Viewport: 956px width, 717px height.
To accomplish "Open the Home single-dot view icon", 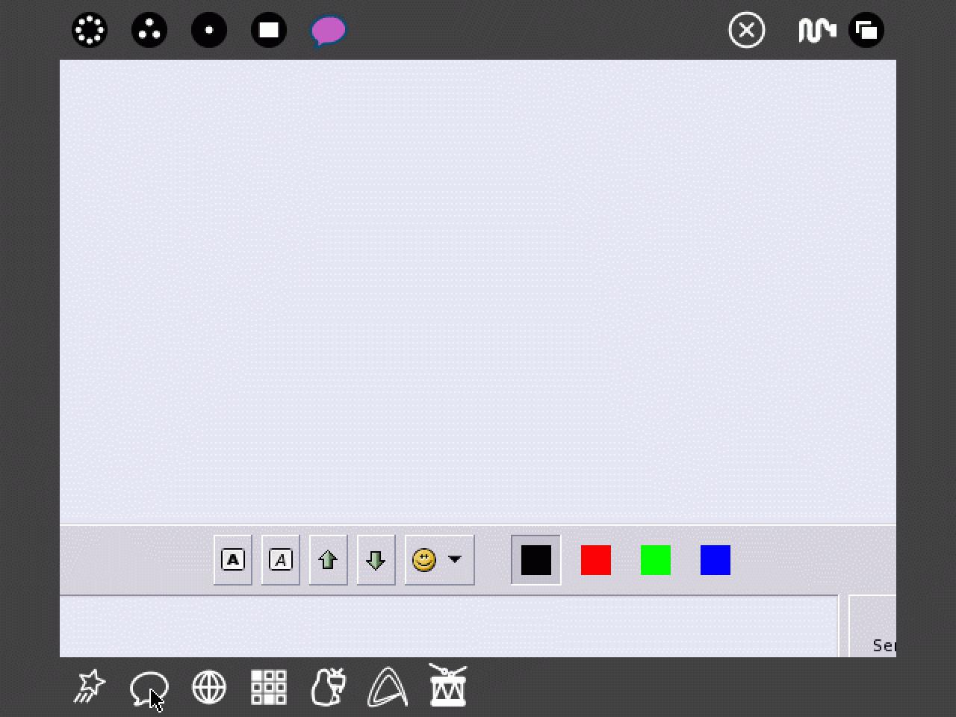I will point(209,30).
